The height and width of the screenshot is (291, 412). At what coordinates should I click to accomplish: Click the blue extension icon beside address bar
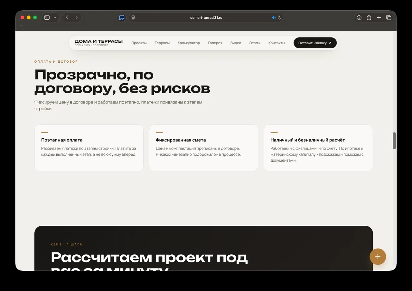click(x=122, y=18)
